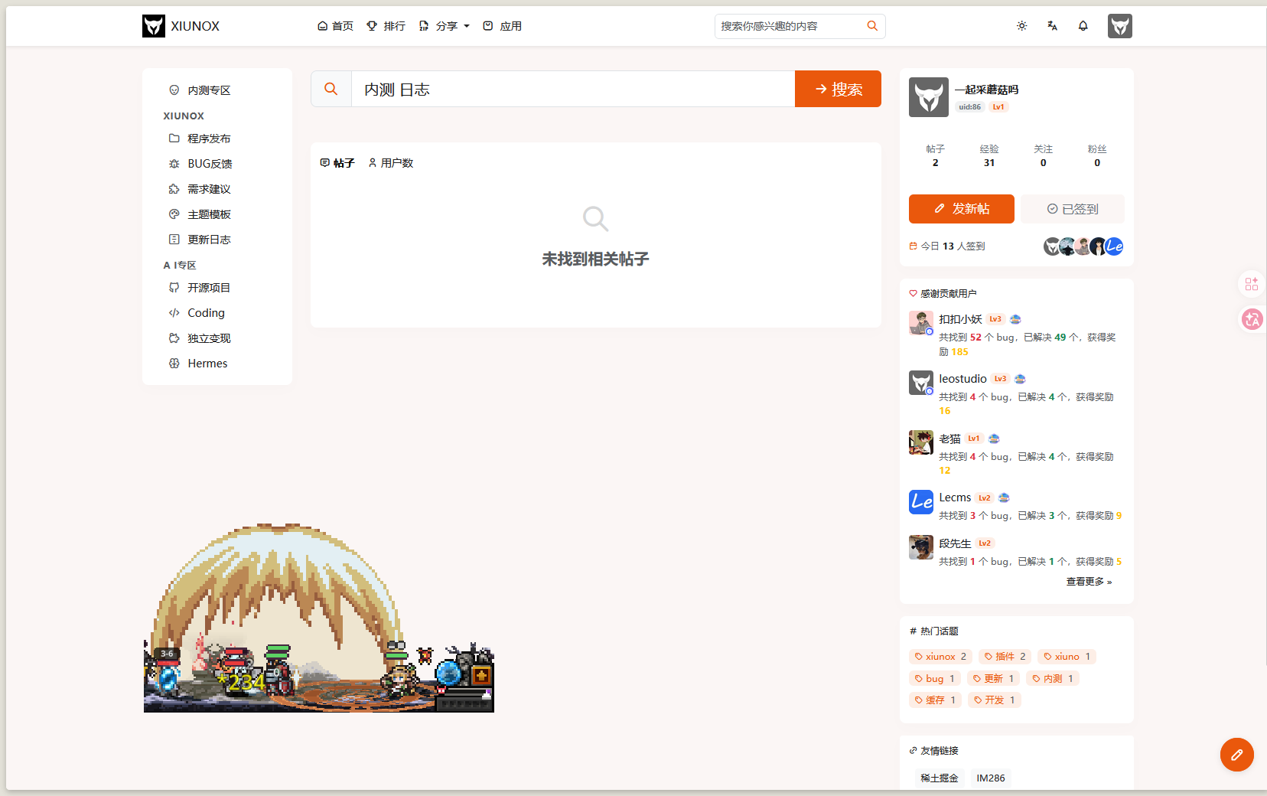Select the 缓存 hot topic tag
This screenshot has width=1267, height=796.
point(934,700)
